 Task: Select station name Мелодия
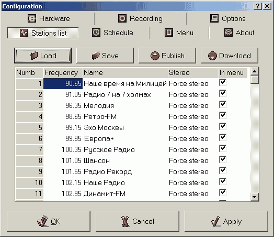click(99, 105)
